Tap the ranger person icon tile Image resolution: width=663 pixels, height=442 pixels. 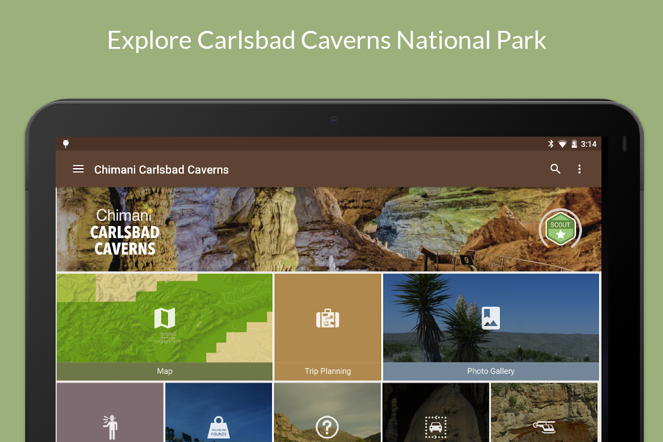tap(110, 412)
